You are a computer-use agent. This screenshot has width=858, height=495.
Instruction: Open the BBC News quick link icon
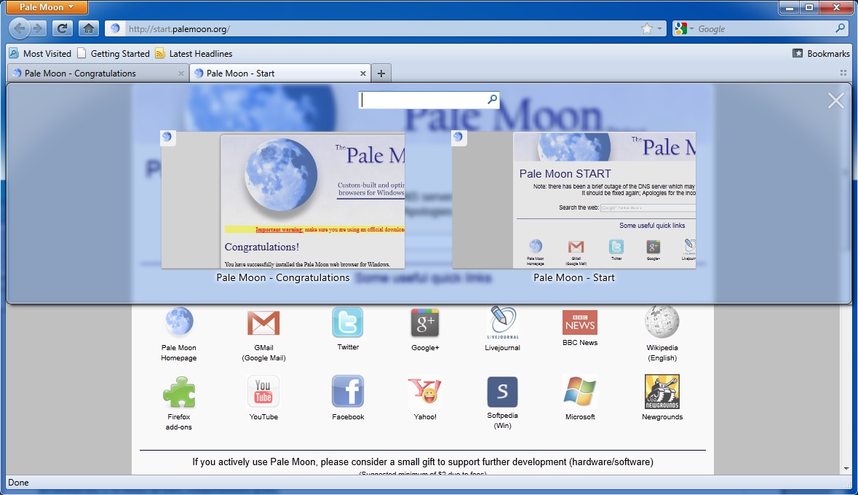tap(580, 322)
